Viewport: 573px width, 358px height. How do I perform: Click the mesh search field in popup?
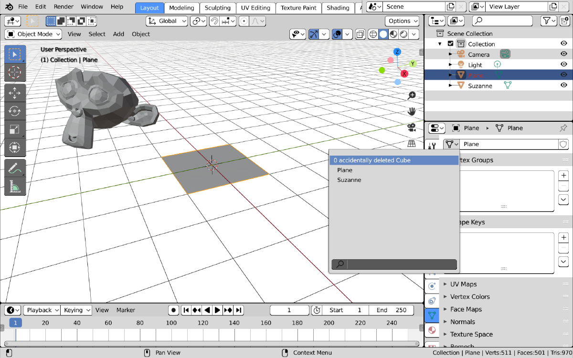click(394, 264)
